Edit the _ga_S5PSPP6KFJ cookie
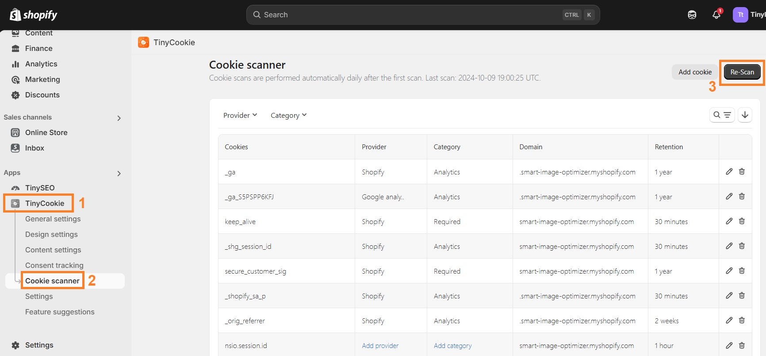Image resolution: width=766 pixels, height=356 pixels. pos(729,196)
